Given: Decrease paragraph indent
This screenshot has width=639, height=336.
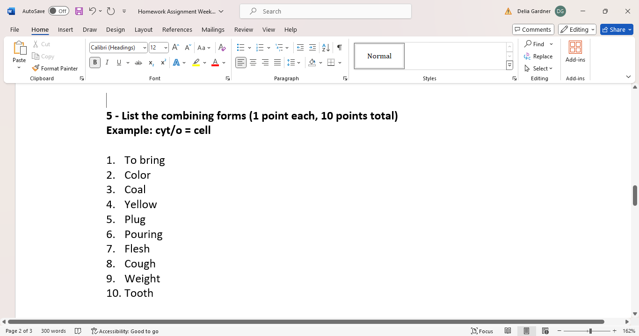Looking at the screenshot, I should click(300, 48).
